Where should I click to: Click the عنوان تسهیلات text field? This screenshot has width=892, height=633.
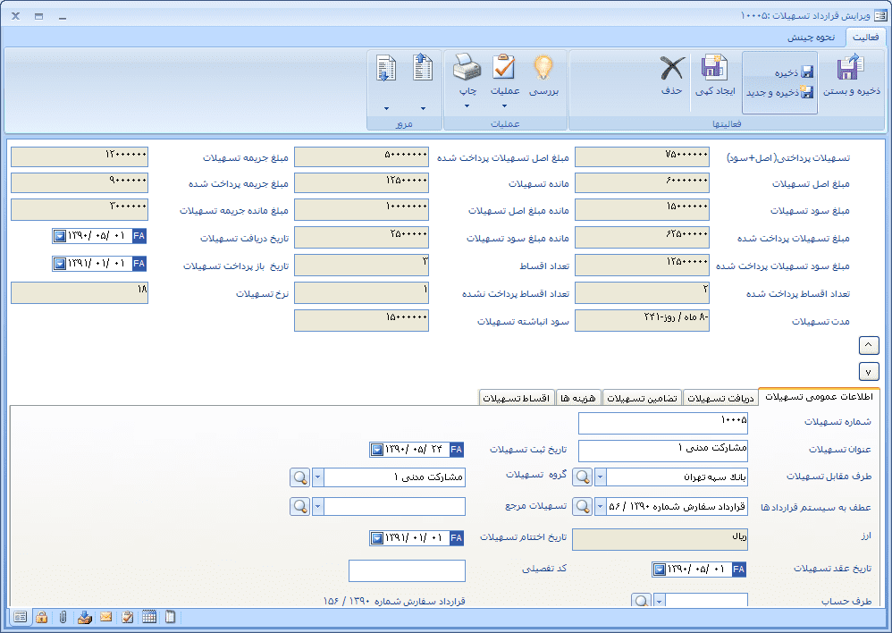point(662,450)
